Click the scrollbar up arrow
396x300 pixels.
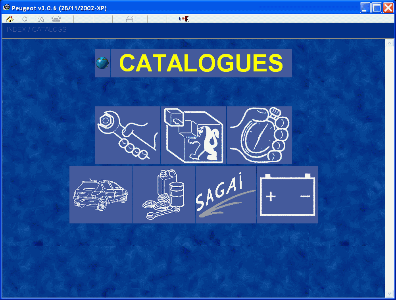tap(389, 43)
